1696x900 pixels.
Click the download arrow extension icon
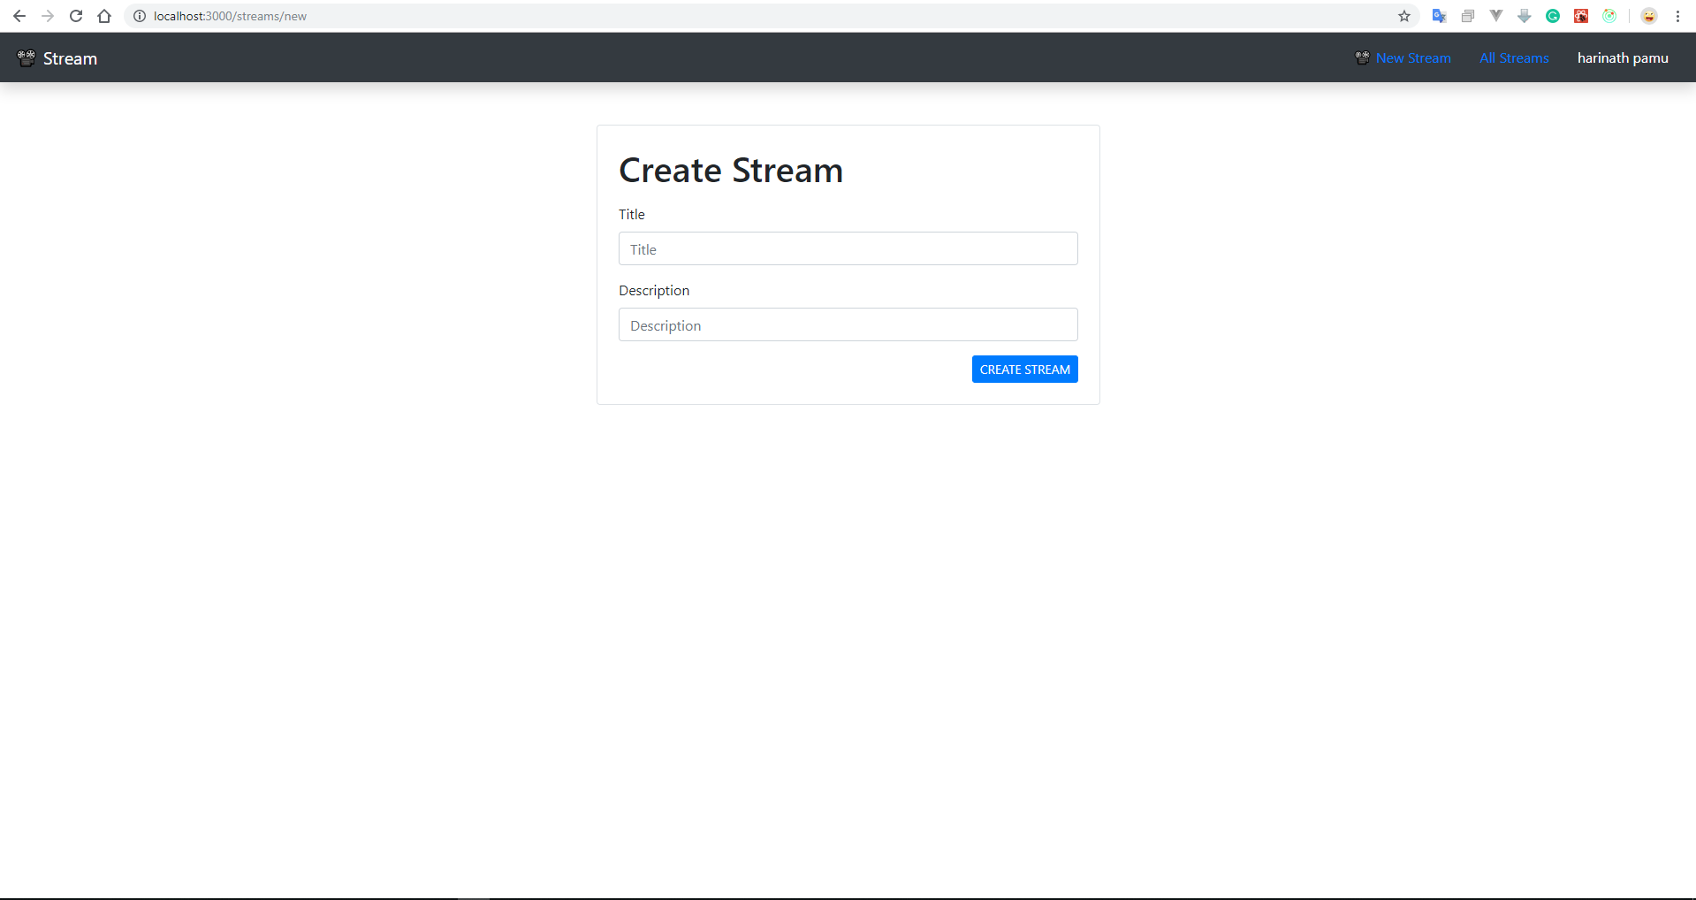1525,16
